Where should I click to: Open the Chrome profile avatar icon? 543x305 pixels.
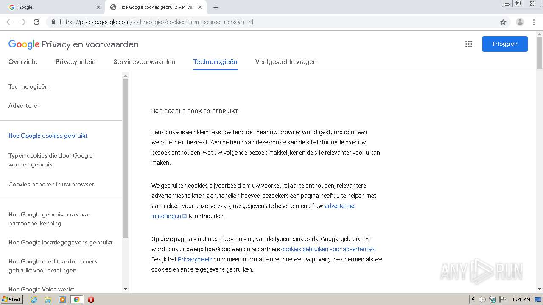(520, 22)
